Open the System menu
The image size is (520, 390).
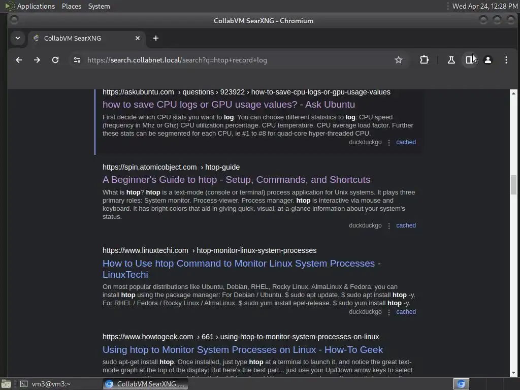[99, 6]
